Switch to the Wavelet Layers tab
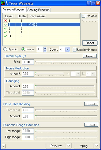This screenshot has width=101, height=150. 14,10
